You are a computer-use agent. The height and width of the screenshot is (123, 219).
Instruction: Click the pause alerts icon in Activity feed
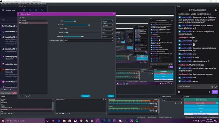24,10
